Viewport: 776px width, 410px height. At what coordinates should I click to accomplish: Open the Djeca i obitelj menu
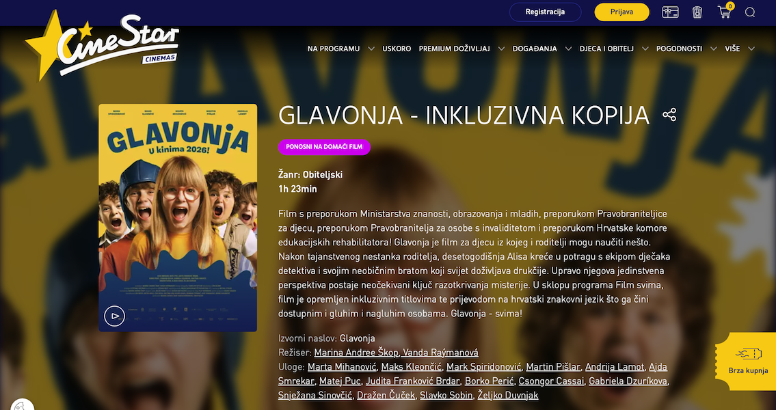(x=606, y=49)
